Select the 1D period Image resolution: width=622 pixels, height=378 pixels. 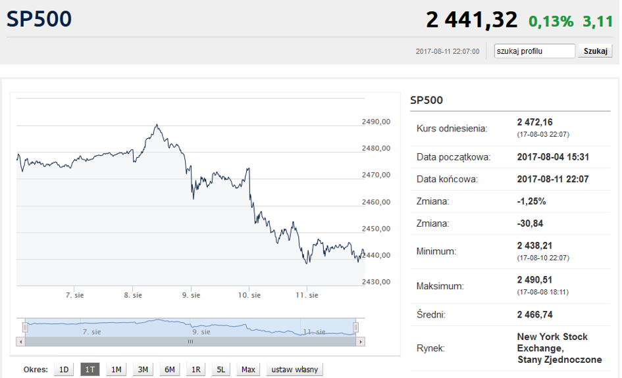64,369
